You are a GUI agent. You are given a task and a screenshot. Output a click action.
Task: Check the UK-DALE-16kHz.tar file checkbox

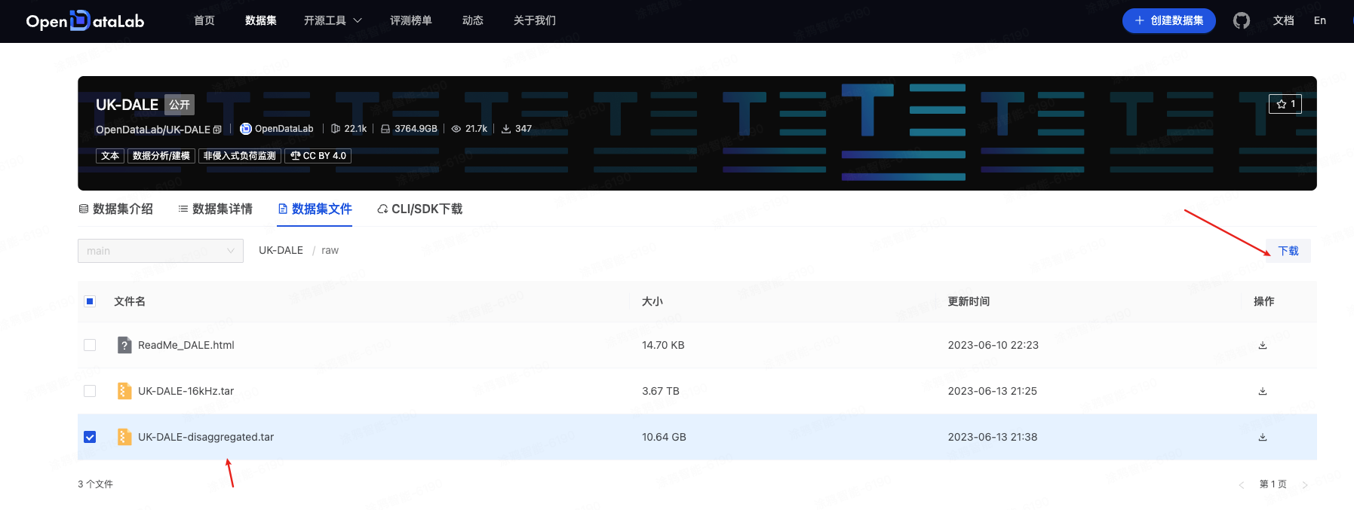click(90, 391)
